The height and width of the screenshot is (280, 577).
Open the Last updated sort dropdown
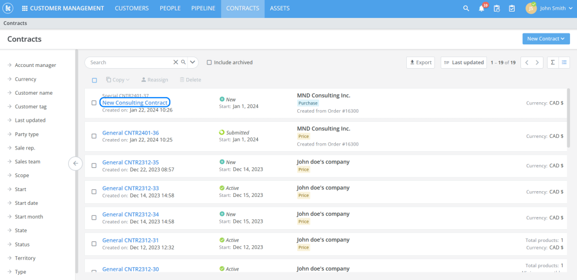pos(464,62)
